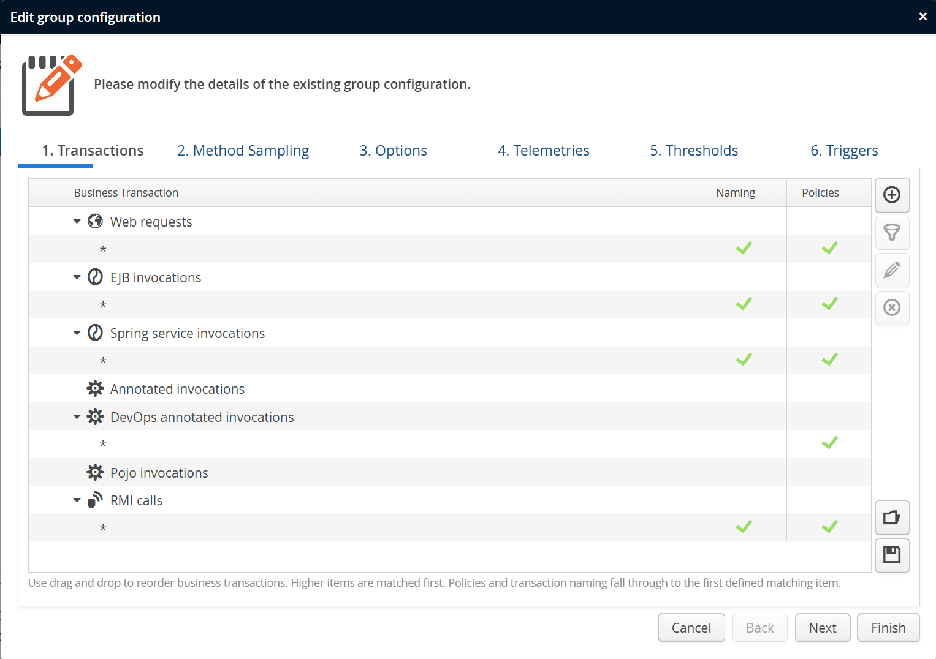Viewport: 936px width, 659px height.
Task: Collapse the Web requests tree node
Action: click(x=77, y=222)
